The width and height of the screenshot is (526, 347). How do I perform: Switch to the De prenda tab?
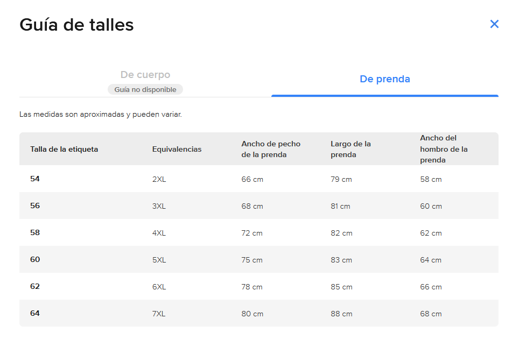click(x=384, y=79)
